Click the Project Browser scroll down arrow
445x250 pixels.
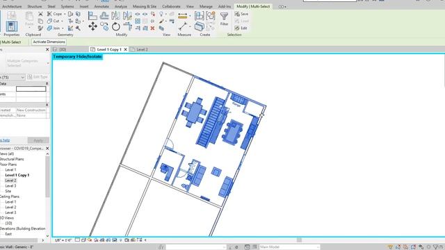tap(47, 235)
